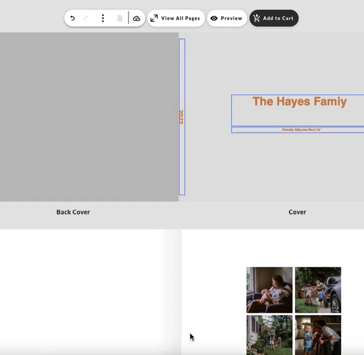Click the redo arrow icon
This screenshot has width=364, height=355.
coord(86,18)
